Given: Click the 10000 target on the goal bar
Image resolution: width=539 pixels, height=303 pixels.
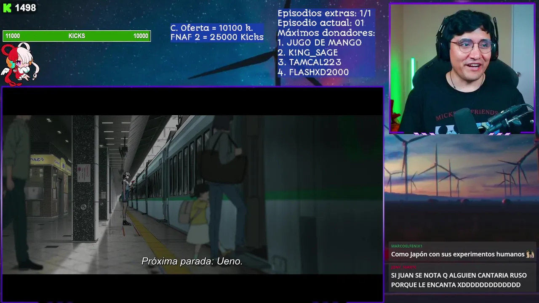Looking at the screenshot, I should tap(141, 36).
